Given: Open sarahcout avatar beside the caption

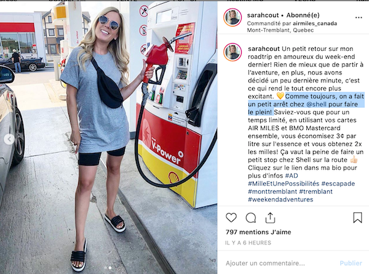Looking at the screenshot, I should tap(232, 52).
